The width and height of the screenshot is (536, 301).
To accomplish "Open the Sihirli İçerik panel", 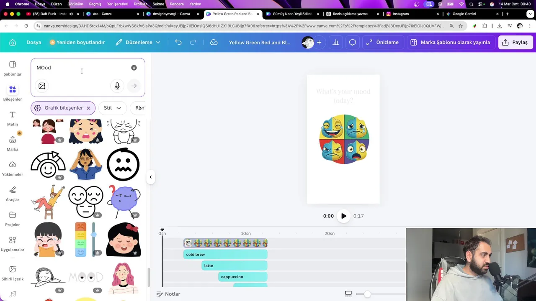I will click(x=13, y=273).
